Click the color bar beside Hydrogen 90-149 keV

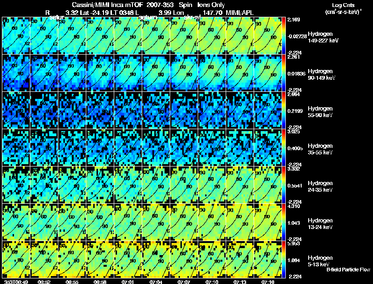[283, 73]
